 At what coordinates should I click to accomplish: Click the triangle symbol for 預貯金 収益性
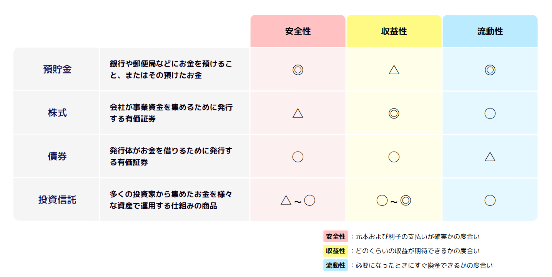pos(394,70)
